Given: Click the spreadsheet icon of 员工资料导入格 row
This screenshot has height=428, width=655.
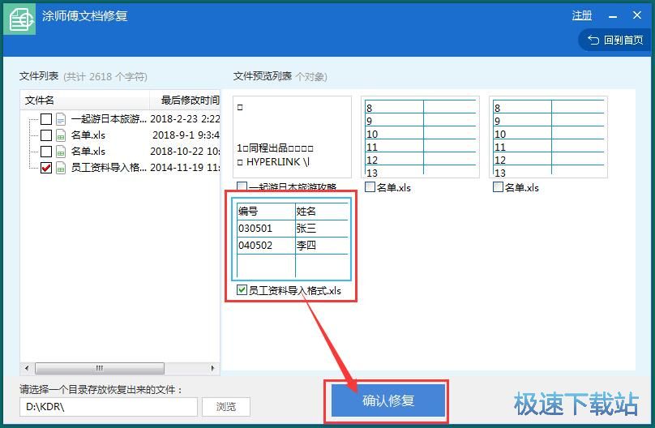Looking at the screenshot, I should 61,168.
